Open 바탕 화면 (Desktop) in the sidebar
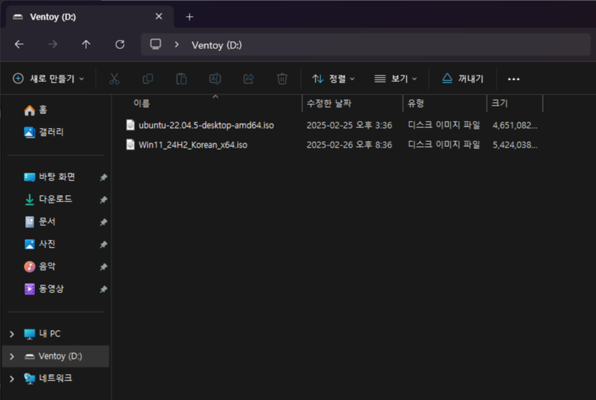 click(x=50, y=177)
